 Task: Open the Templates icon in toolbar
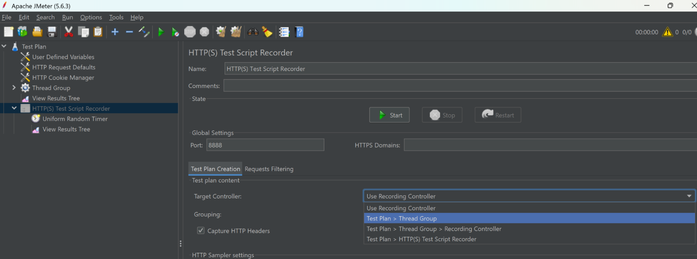click(x=23, y=32)
